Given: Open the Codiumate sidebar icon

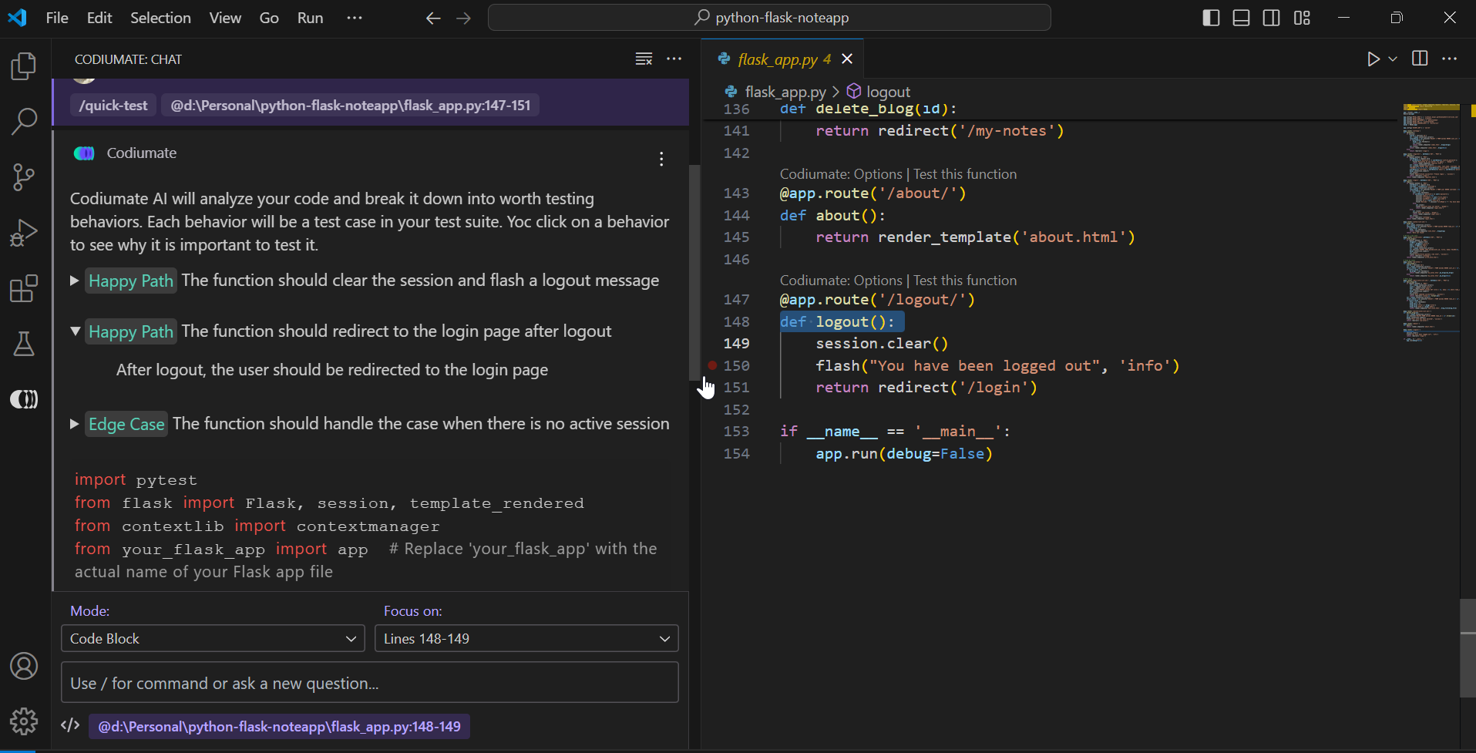Looking at the screenshot, I should [x=24, y=399].
